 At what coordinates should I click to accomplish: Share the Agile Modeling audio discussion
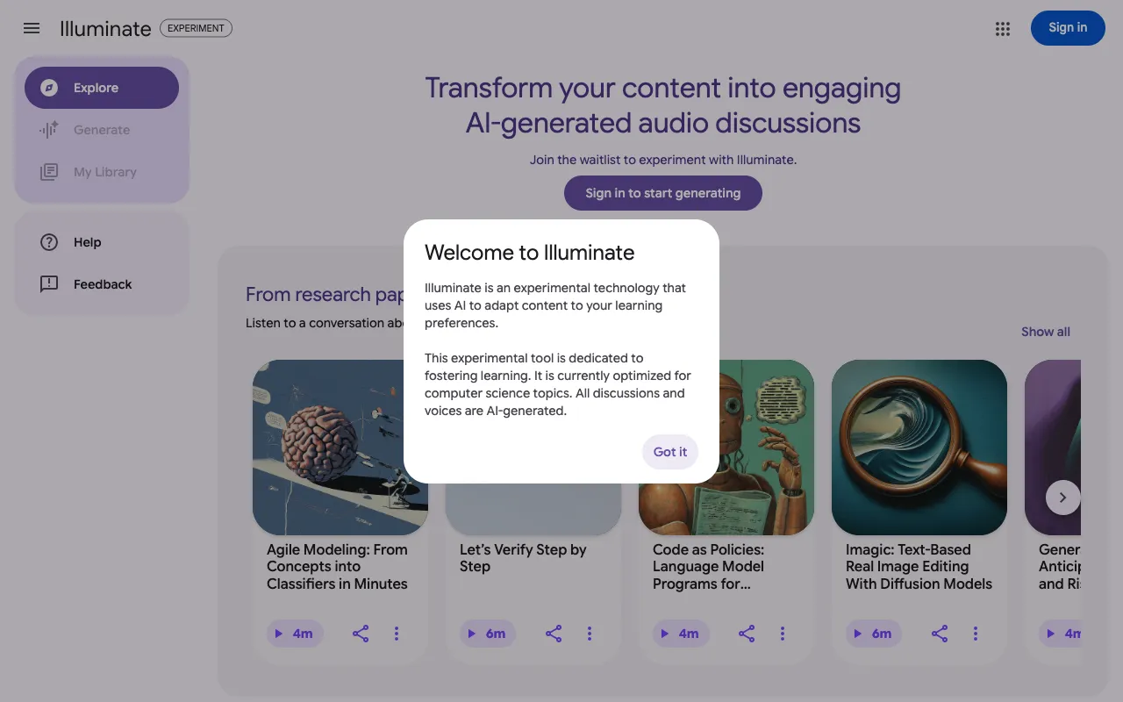pyautogui.click(x=361, y=633)
